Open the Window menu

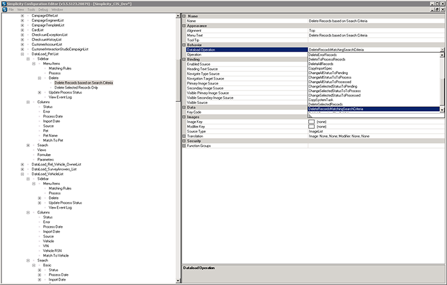[x=57, y=10]
